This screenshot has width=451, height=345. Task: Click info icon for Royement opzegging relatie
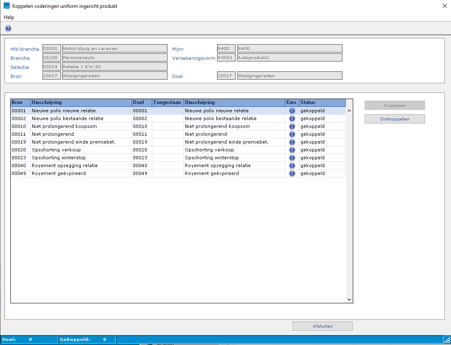pyautogui.click(x=292, y=165)
